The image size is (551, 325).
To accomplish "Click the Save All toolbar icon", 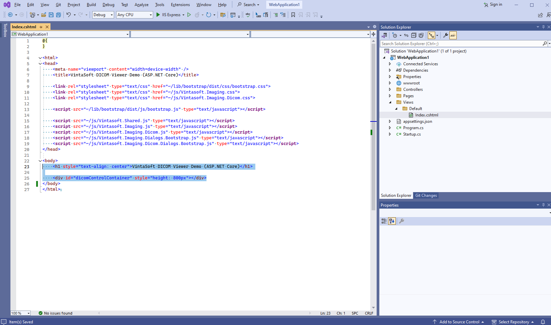I will 58,15.
